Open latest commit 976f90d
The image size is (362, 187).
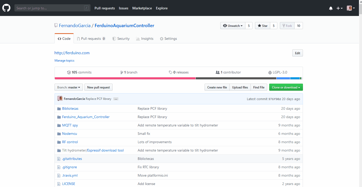(275, 99)
